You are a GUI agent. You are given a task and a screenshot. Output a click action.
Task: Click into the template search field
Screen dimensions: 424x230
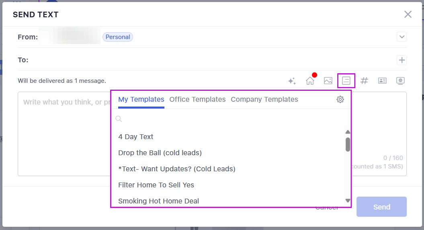point(229,119)
